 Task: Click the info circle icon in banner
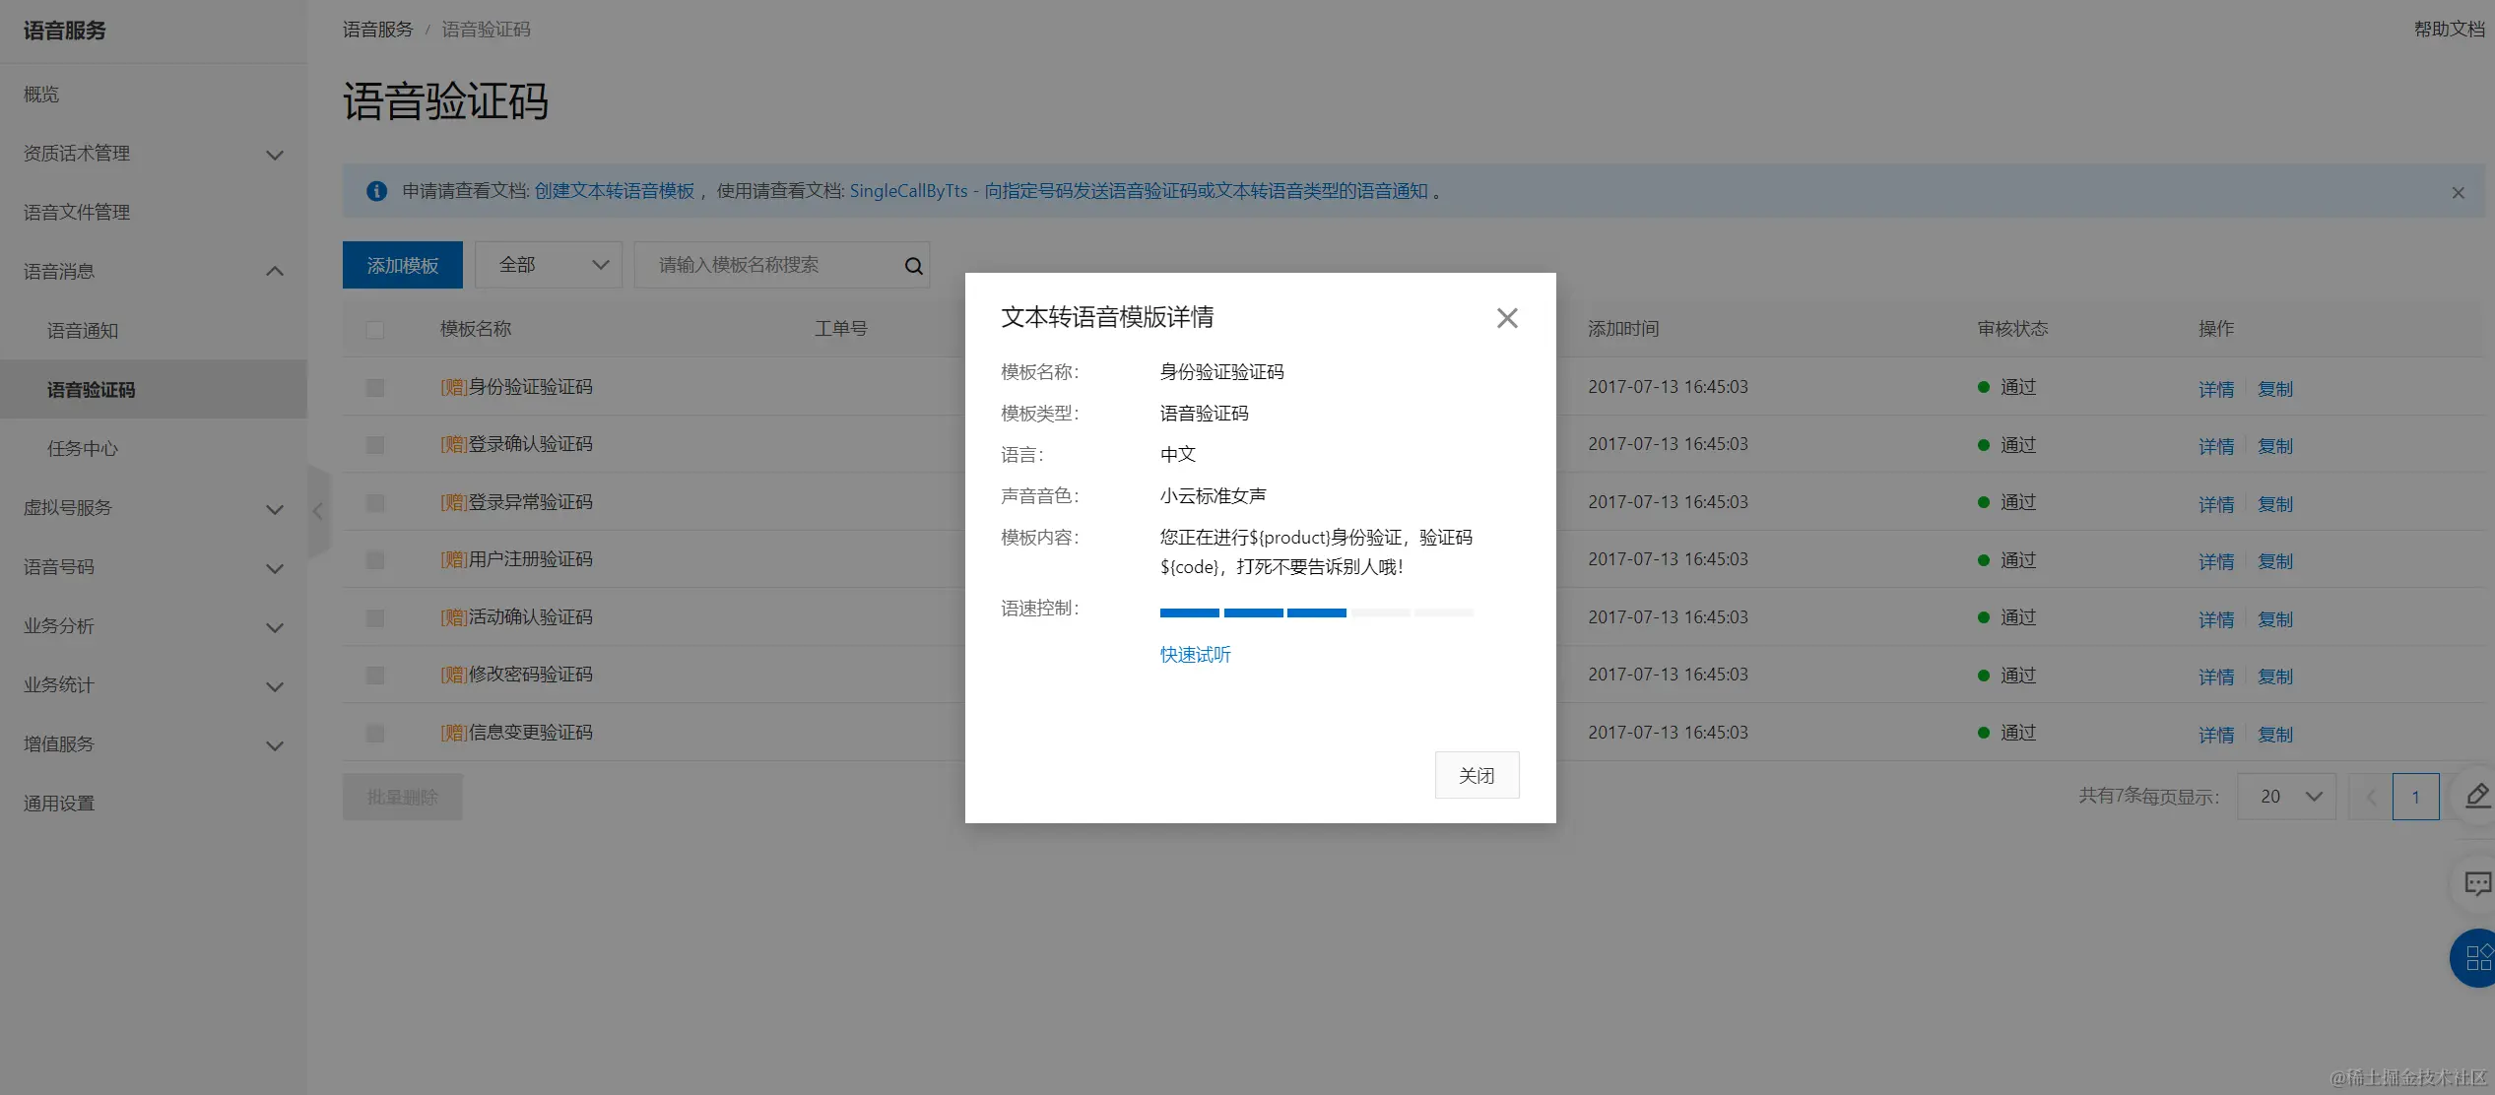(x=376, y=191)
